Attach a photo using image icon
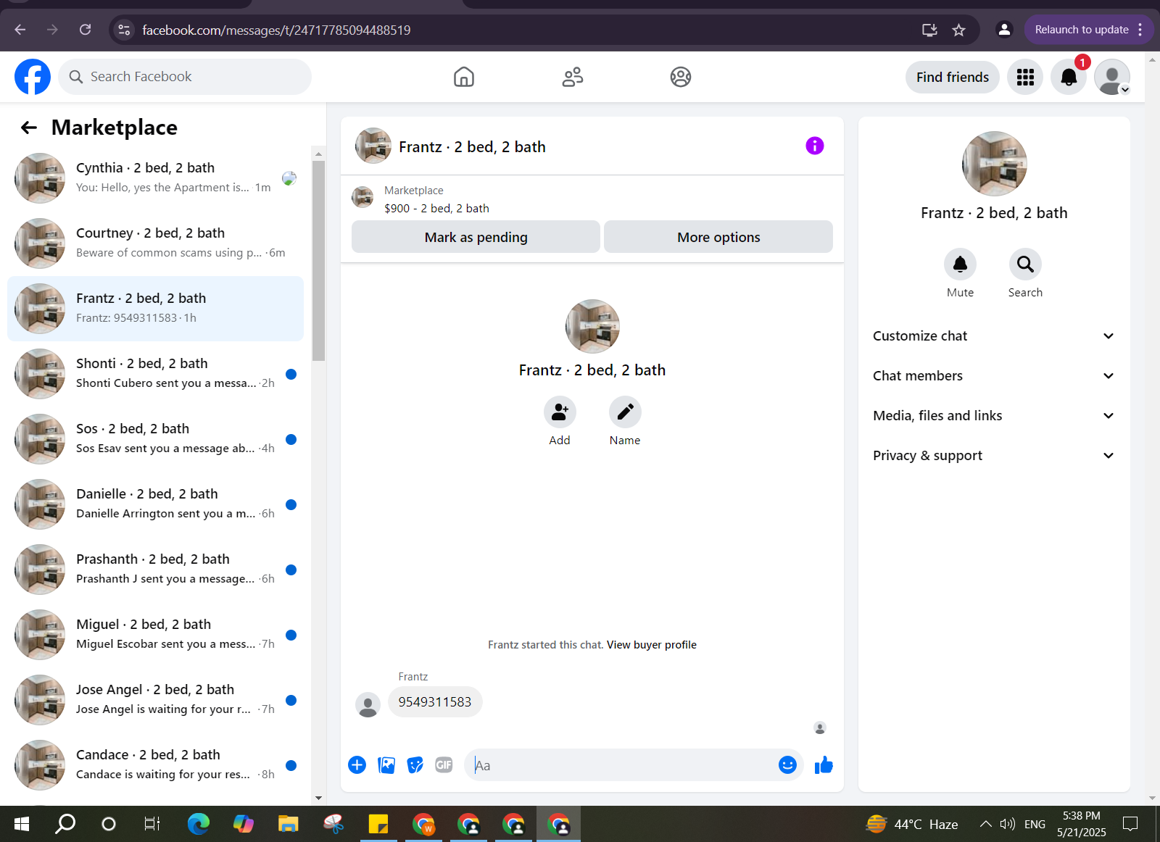 (386, 765)
